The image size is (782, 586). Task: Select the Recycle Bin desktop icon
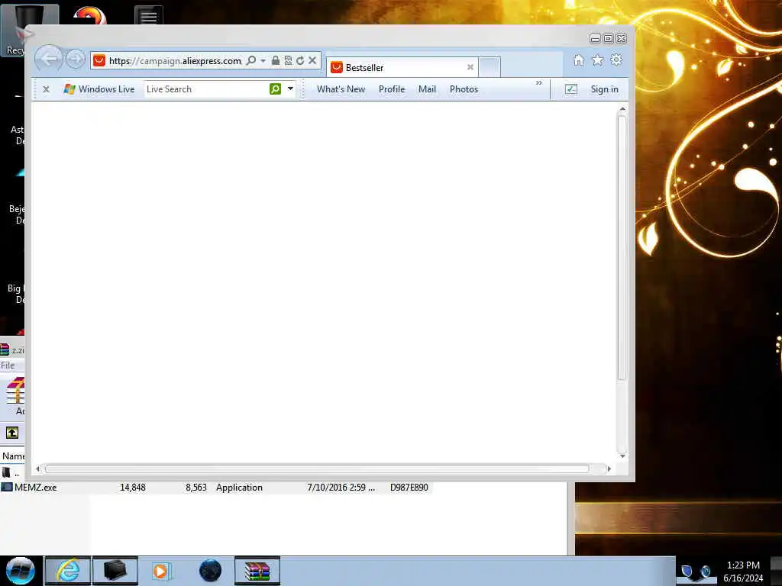coord(14,30)
